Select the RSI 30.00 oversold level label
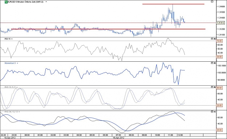Viewport: 227px width, 139px height. click(219, 57)
